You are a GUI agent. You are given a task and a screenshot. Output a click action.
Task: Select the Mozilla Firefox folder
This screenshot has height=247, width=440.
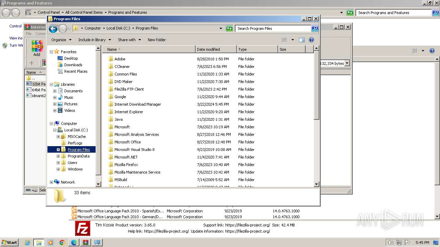coord(126,165)
